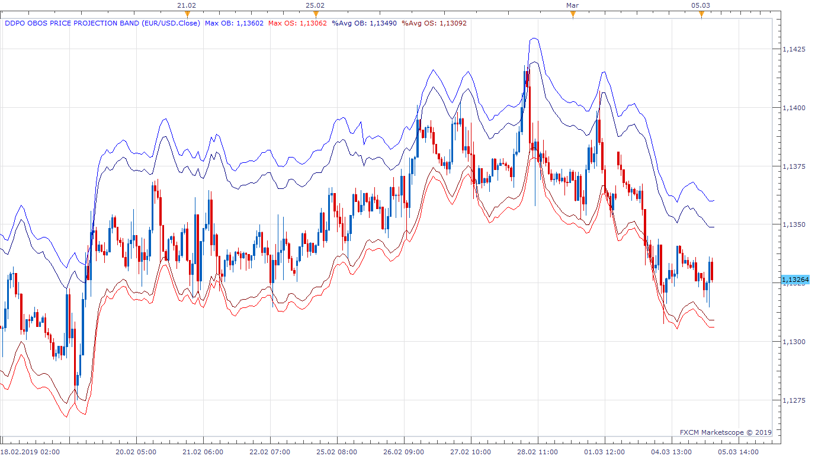Image resolution: width=815 pixels, height=459 pixels.
Task: Click the %Avg OS: 1,13092 value
Action: [434, 24]
